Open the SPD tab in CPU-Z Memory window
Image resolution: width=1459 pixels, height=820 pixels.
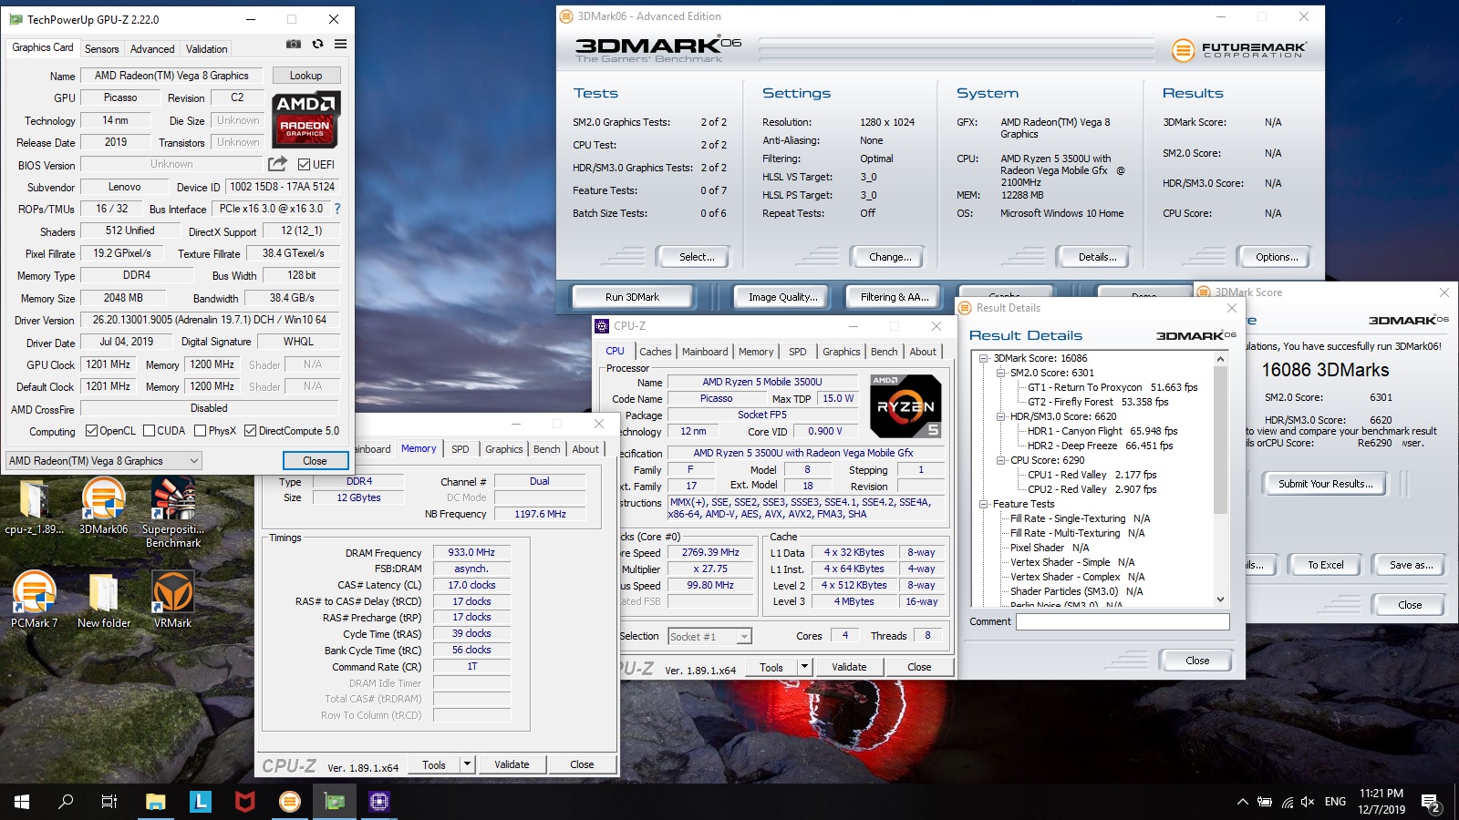tap(460, 449)
